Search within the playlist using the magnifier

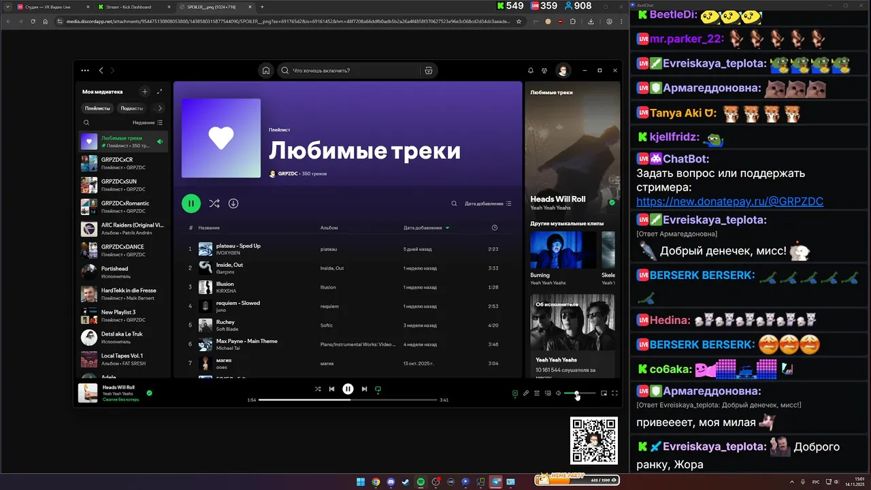[x=455, y=203]
